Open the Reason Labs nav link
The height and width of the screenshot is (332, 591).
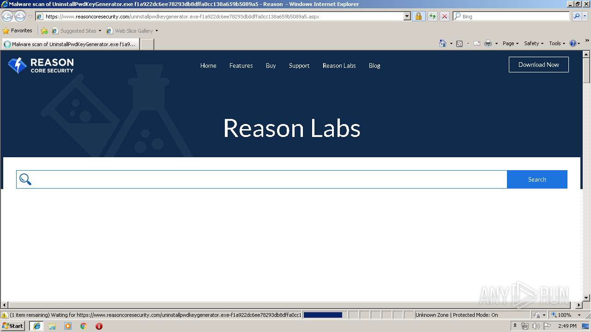pyautogui.click(x=339, y=65)
